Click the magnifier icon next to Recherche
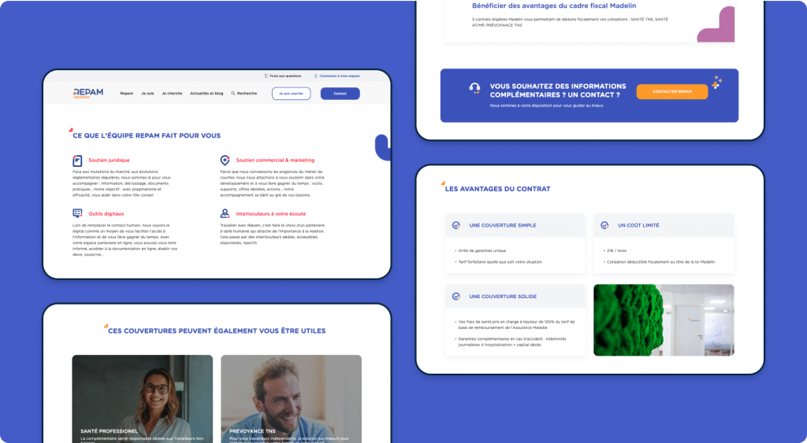 [233, 94]
